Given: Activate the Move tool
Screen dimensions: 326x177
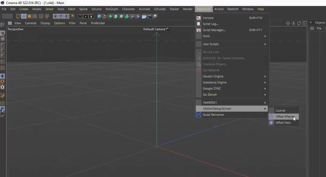Looking at the screenshot, I should pos(24,16).
